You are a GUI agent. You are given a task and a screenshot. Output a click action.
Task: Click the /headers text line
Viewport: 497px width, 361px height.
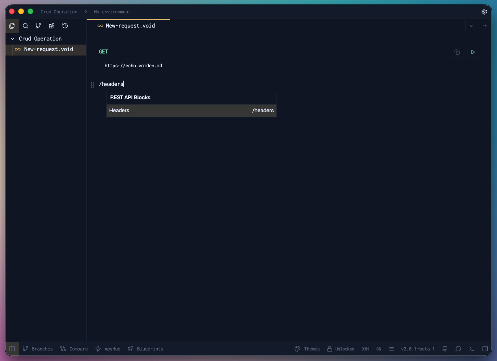(x=111, y=84)
